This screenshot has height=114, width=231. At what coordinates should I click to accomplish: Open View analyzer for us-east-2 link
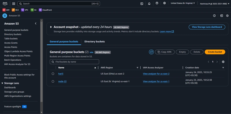click(x=156, y=74)
